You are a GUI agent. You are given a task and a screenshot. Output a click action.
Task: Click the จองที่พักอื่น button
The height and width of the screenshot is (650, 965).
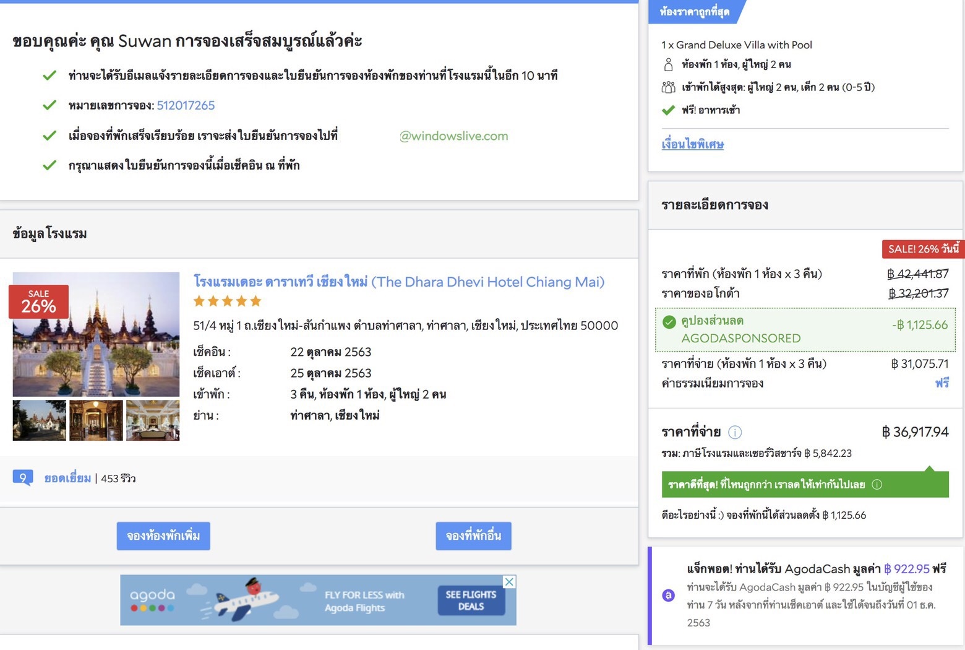473,536
